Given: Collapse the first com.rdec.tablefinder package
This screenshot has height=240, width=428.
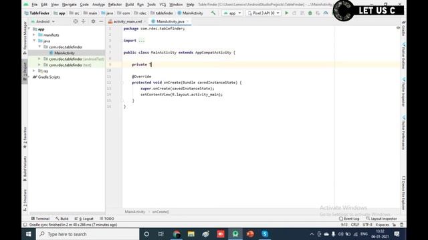Looking at the screenshot, I should click(x=39, y=47).
